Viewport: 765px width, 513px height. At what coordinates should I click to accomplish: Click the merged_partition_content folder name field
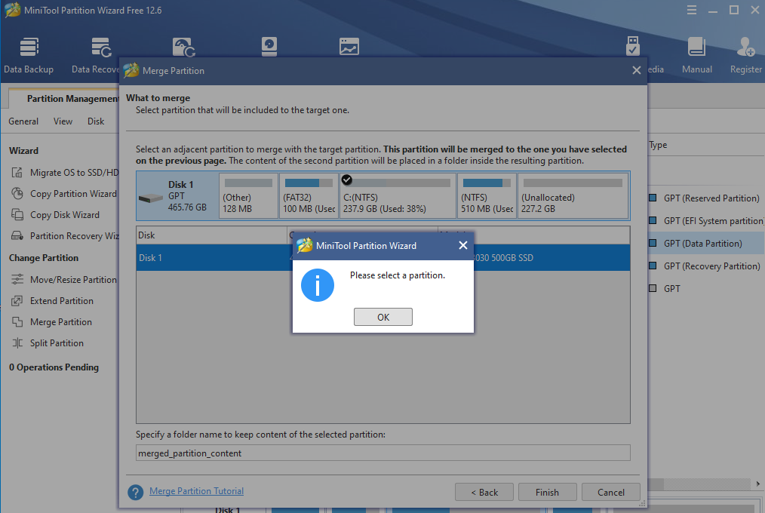[383, 453]
